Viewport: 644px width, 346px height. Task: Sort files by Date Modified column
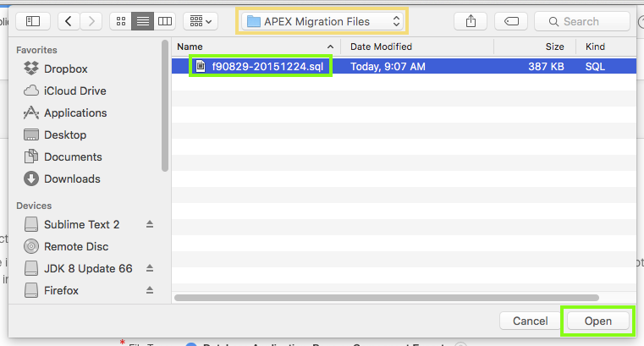click(x=381, y=47)
